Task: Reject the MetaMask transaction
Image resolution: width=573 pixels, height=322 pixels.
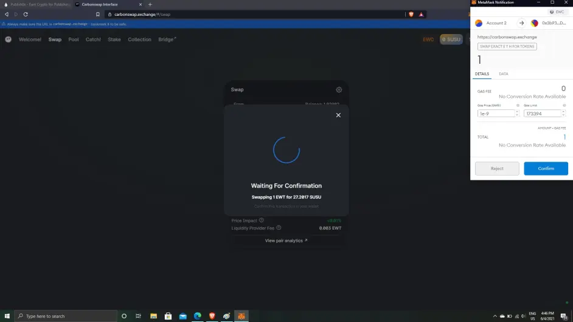Action: (496, 168)
